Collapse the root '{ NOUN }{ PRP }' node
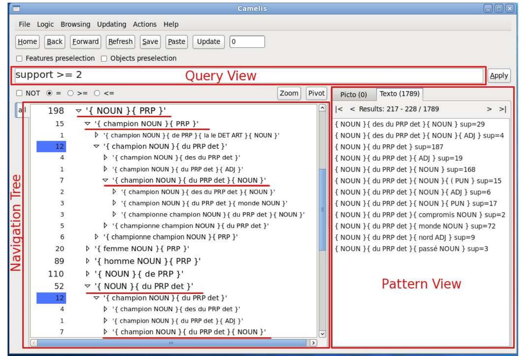522x356 pixels. click(79, 111)
